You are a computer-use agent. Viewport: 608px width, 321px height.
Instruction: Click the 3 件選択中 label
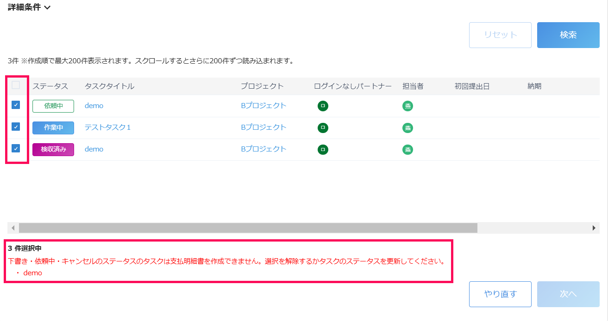pyautogui.click(x=25, y=248)
